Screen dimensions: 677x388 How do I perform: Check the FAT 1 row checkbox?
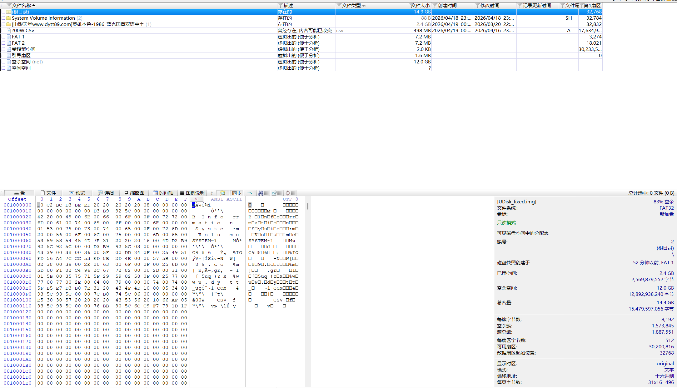pos(3,37)
